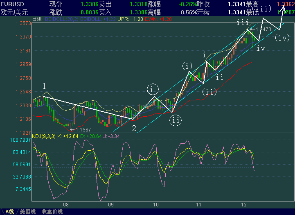Click the month 09 on time axis

[111, 205]
